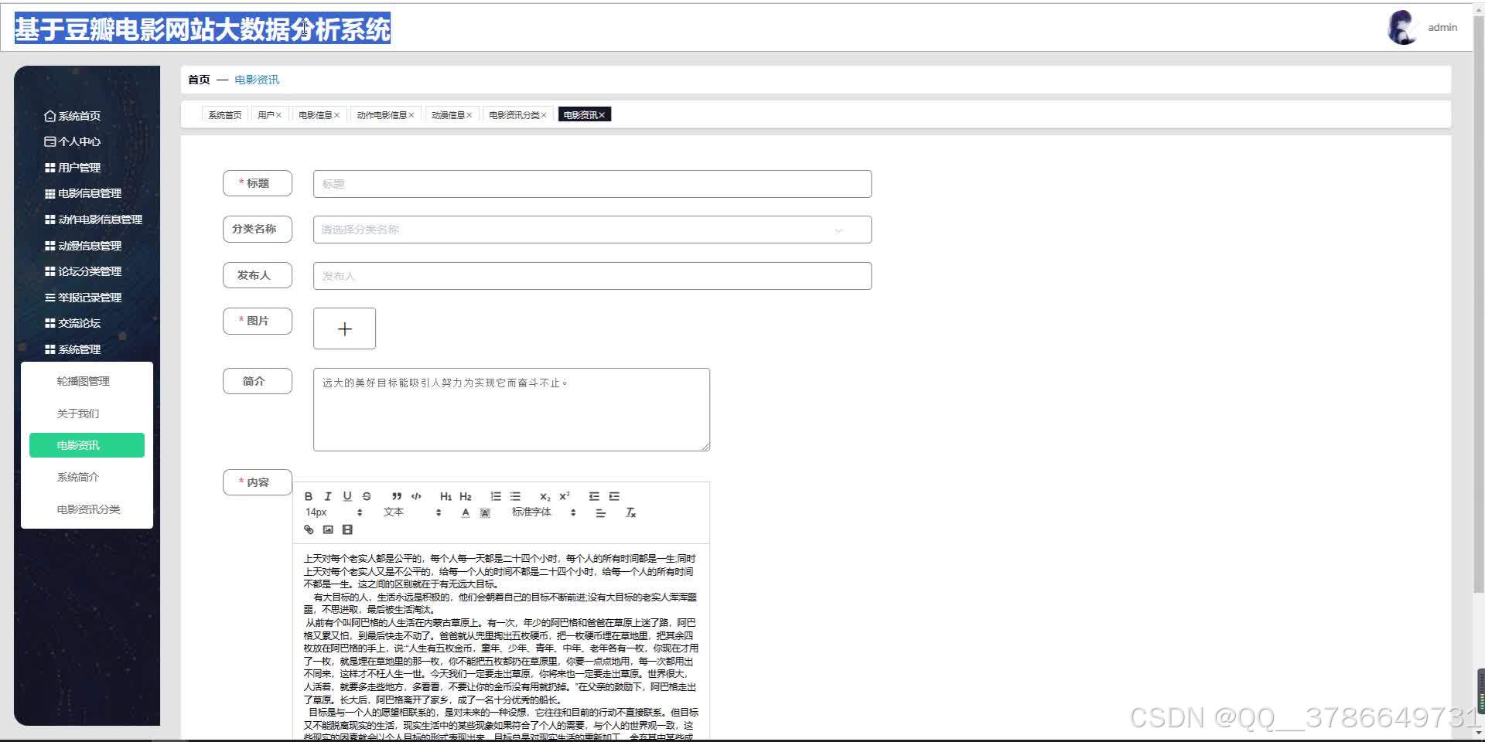The height and width of the screenshot is (742, 1485).
Task: Apply Heading 1 style
Action: point(445,496)
